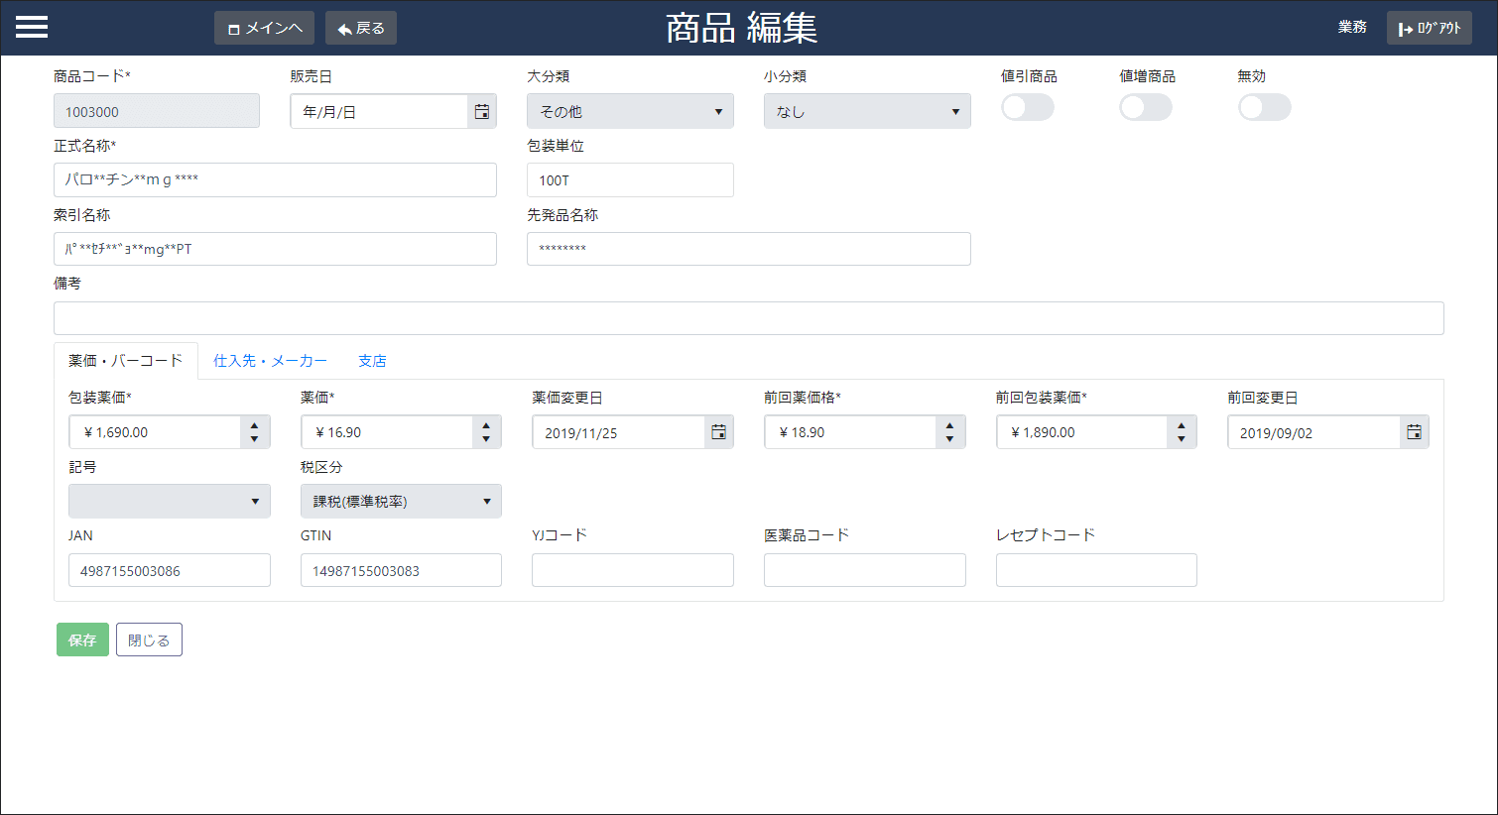Focus the 前回変更日 date field

(1314, 432)
